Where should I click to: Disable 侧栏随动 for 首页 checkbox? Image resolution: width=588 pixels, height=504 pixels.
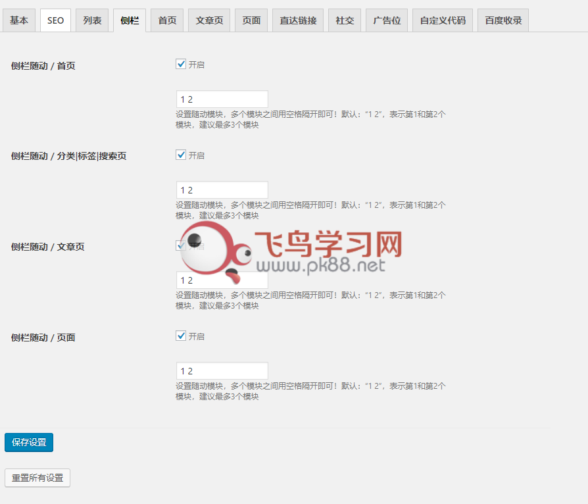(x=181, y=64)
